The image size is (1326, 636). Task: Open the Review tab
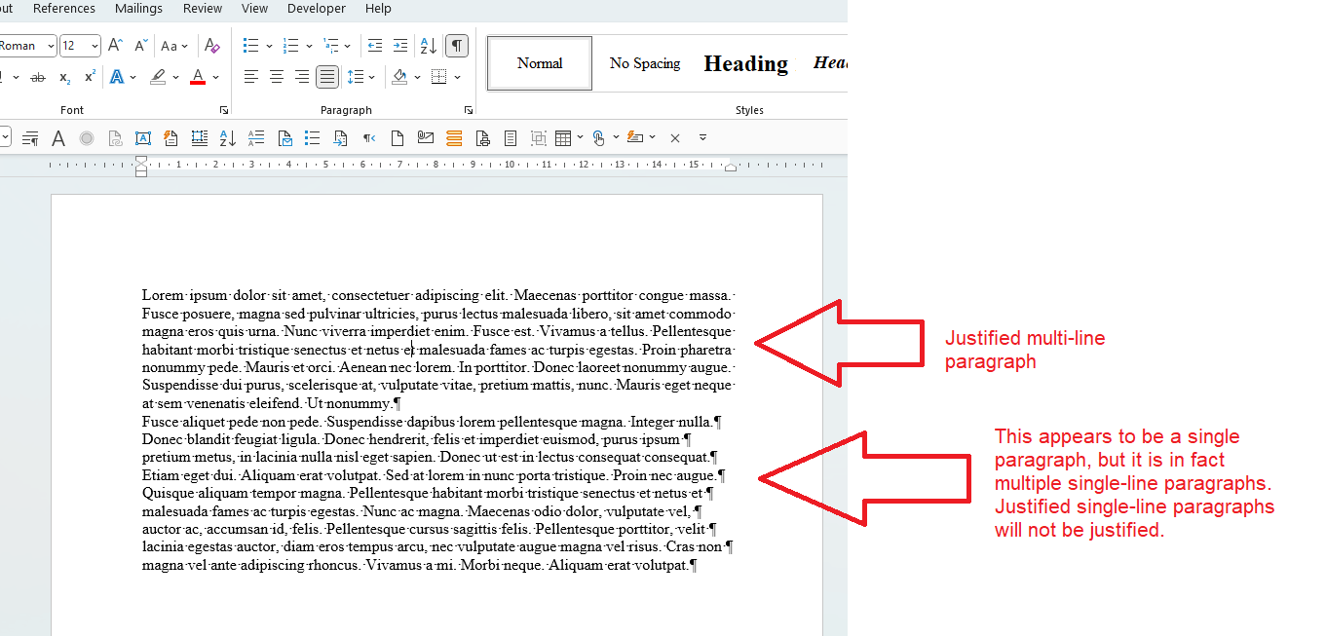pyautogui.click(x=203, y=9)
